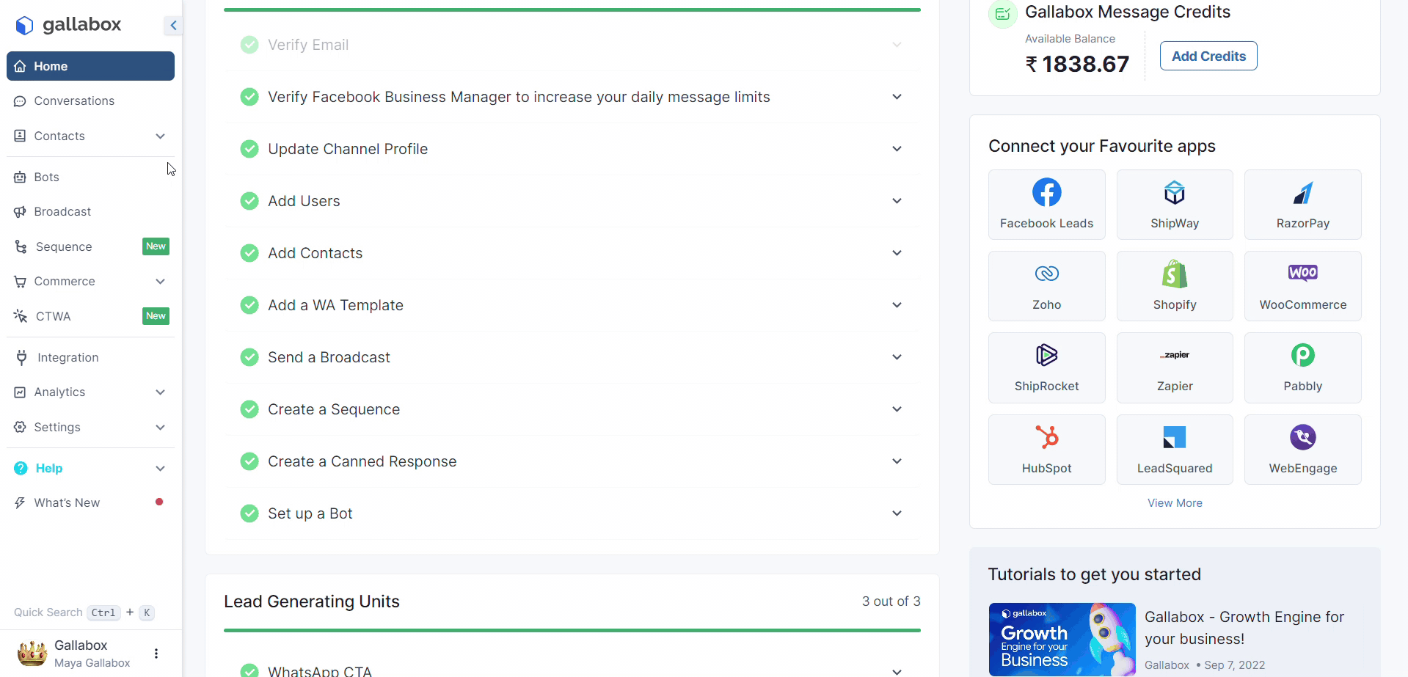Collapse the sidebar with the arrow button
Image resolution: width=1408 pixels, height=677 pixels.
click(173, 26)
